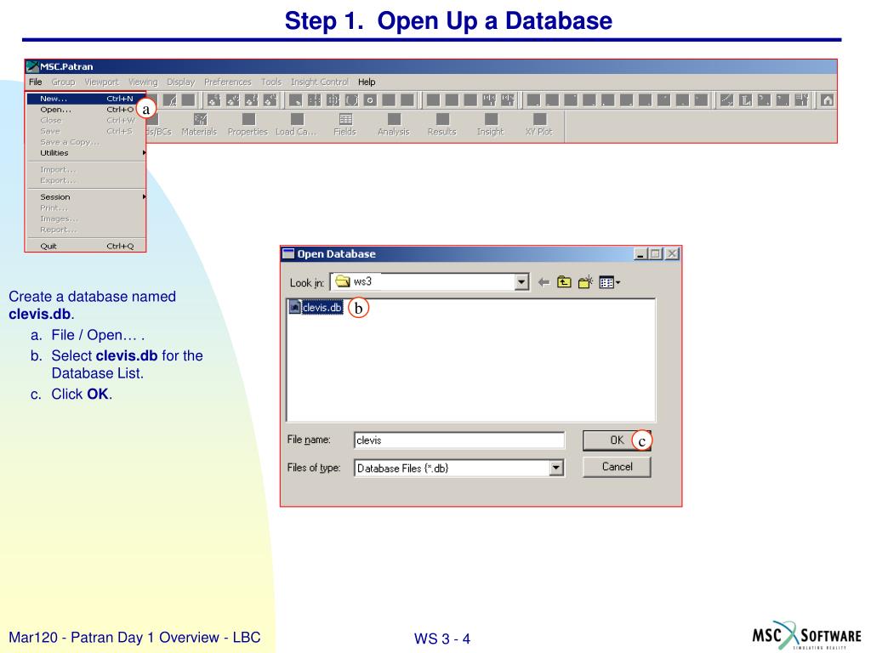The height and width of the screenshot is (653, 871).
Task: Choose New... from the File menu
Action: 86,99
